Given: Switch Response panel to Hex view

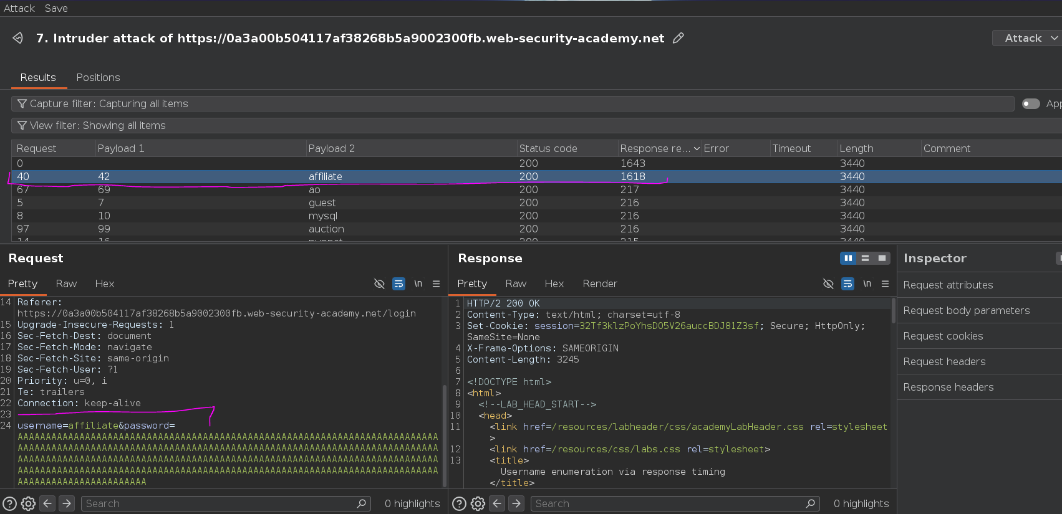Looking at the screenshot, I should click(x=554, y=283).
